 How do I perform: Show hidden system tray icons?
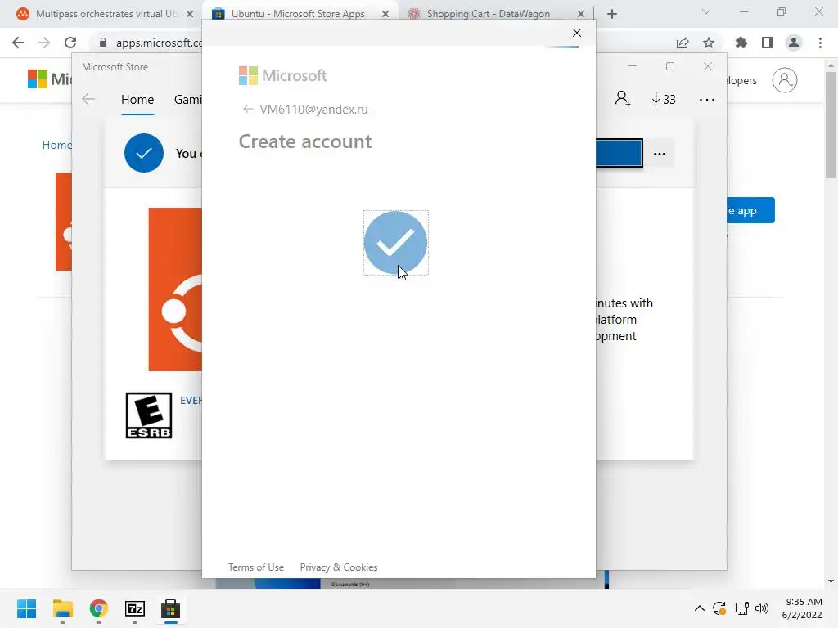click(699, 608)
